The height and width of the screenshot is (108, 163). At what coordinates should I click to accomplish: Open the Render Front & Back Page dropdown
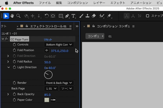point(59,83)
